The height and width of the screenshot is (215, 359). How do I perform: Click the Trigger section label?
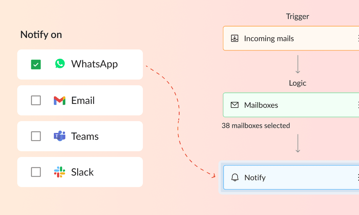tap(297, 16)
